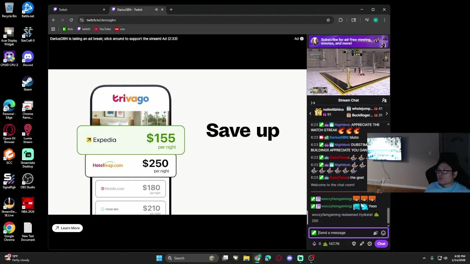The width and height of the screenshot is (470, 264).
Task: Show next gift leaderboard with right chevron
Action: [386, 114]
